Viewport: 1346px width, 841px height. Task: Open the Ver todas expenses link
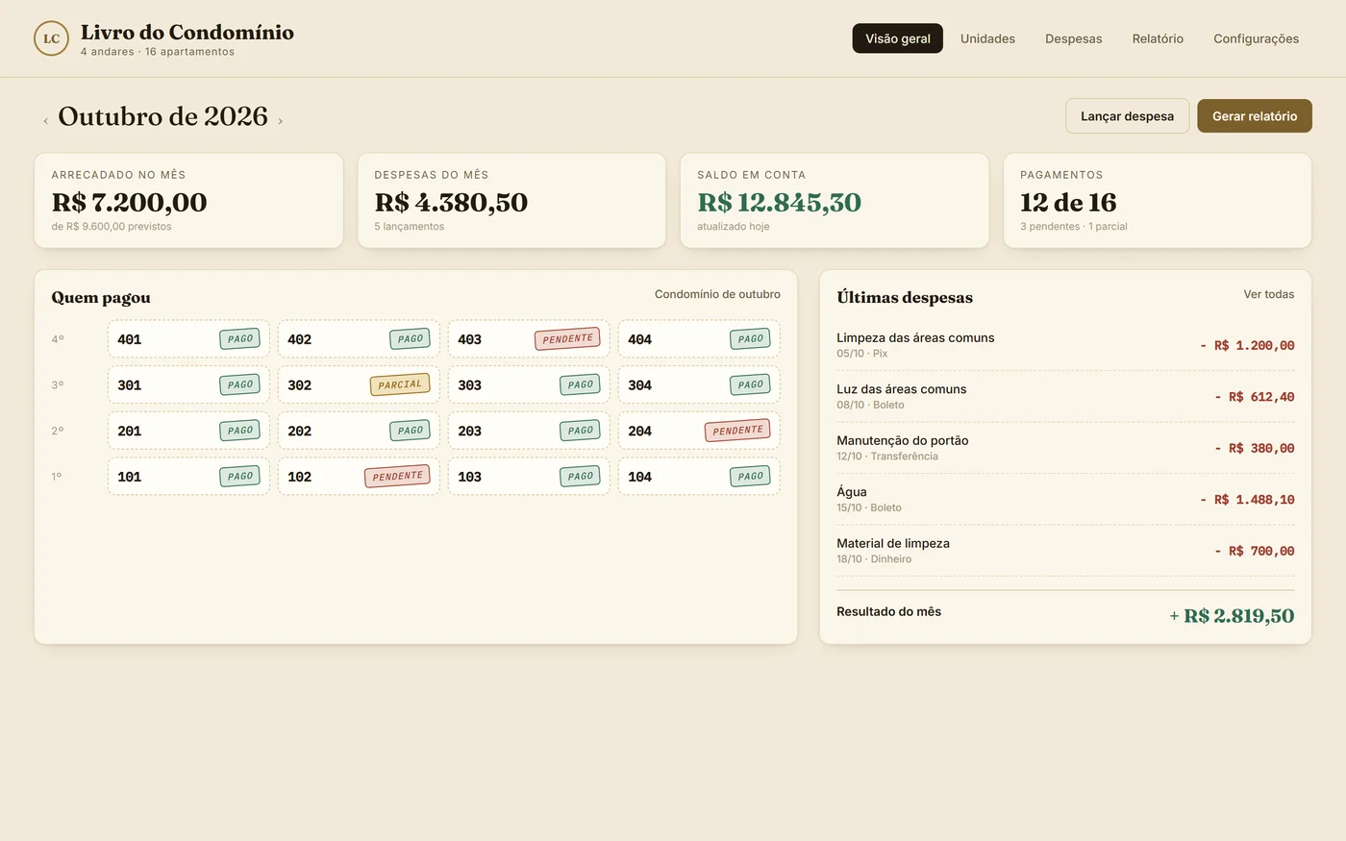tap(1268, 294)
